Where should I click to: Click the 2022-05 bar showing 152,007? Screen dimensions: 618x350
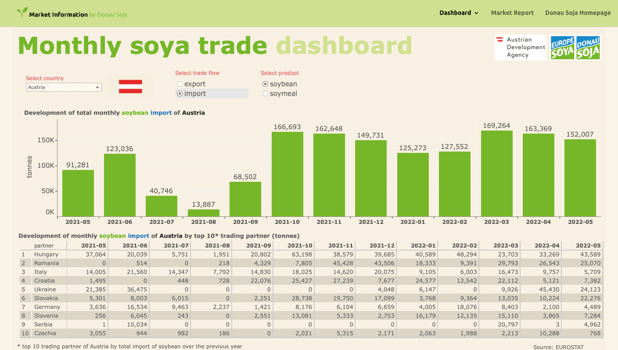pos(580,178)
